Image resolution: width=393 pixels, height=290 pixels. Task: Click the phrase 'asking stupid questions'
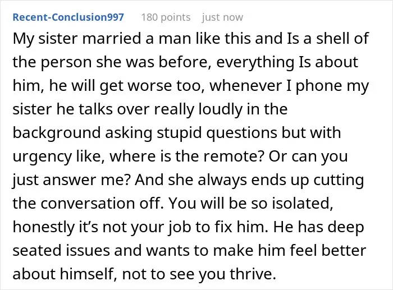coord(191,133)
